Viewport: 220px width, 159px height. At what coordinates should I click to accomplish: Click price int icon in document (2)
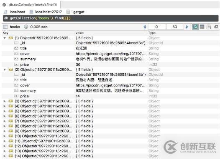click(16, 96)
